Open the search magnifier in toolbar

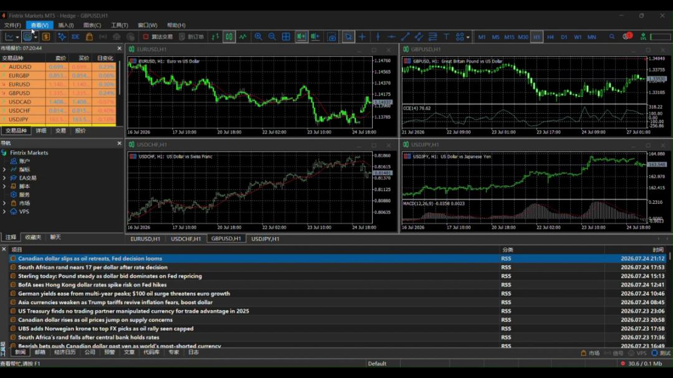pos(612,37)
